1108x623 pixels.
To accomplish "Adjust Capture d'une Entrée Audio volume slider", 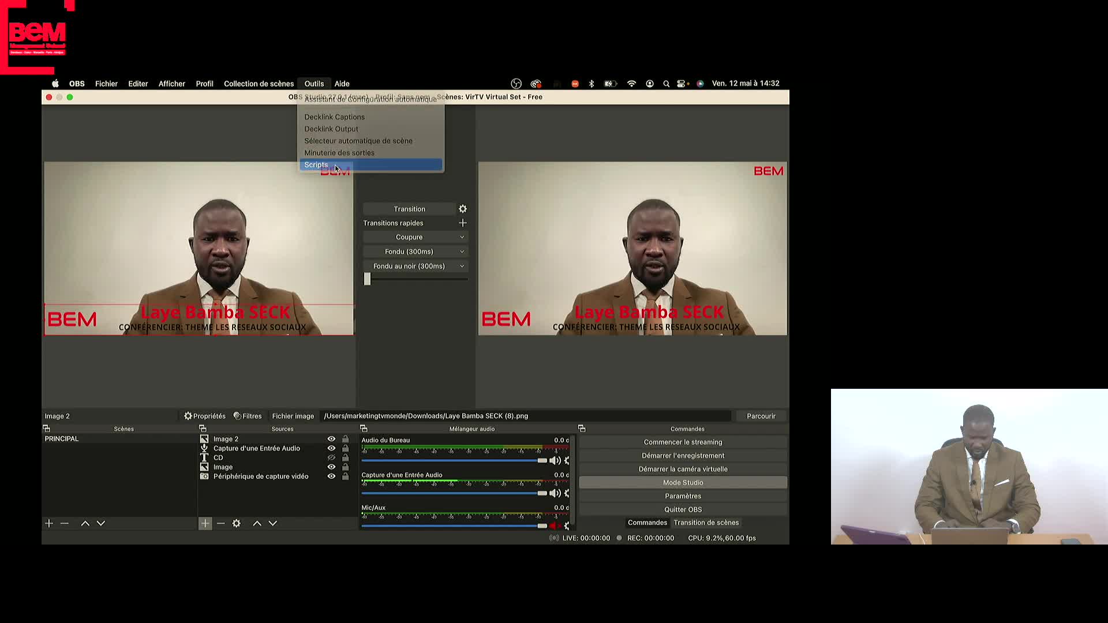I will [541, 493].
